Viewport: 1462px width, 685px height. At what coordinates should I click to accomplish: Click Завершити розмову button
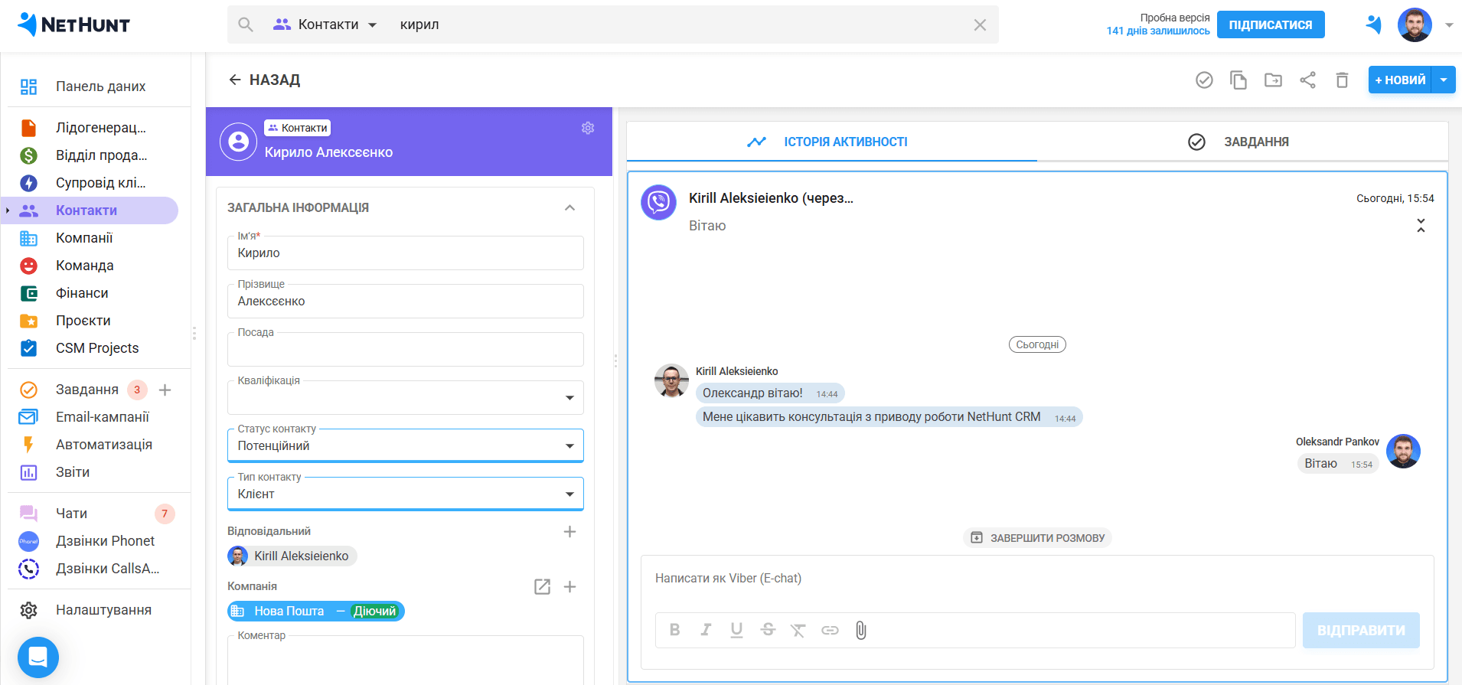[1037, 538]
